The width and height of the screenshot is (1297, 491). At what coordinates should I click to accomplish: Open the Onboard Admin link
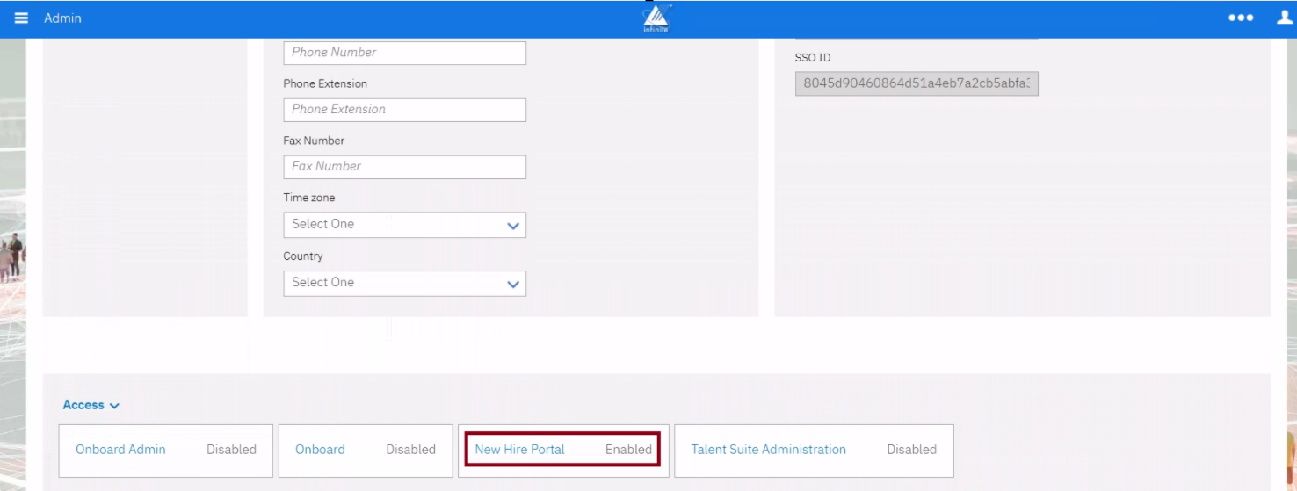[120, 450]
